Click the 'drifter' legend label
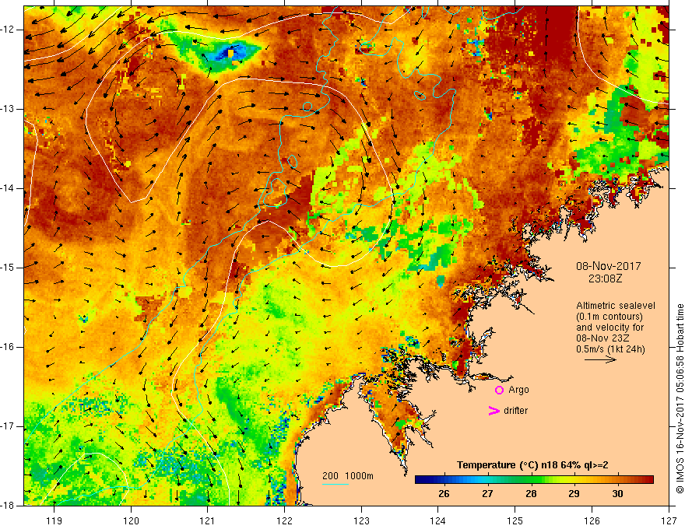 [515, 411]
